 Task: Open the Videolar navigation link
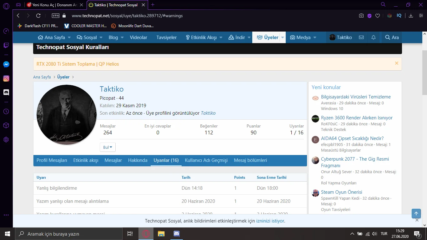click(138, 37)
